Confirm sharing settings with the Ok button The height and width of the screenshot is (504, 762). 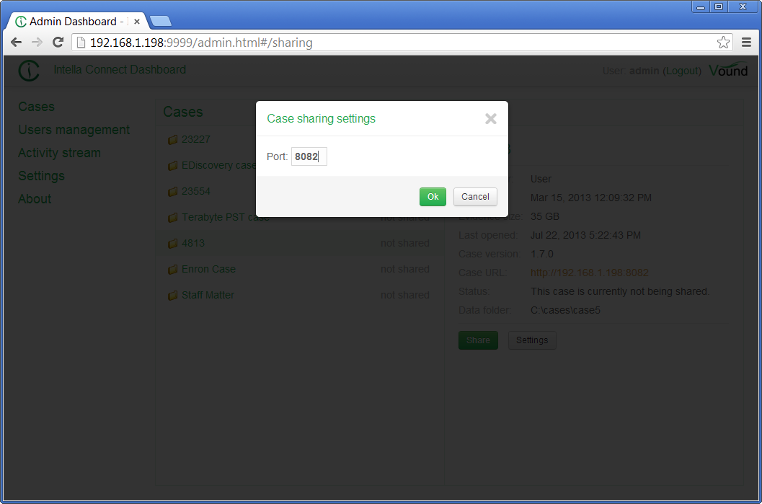click(x=433, y=196)
